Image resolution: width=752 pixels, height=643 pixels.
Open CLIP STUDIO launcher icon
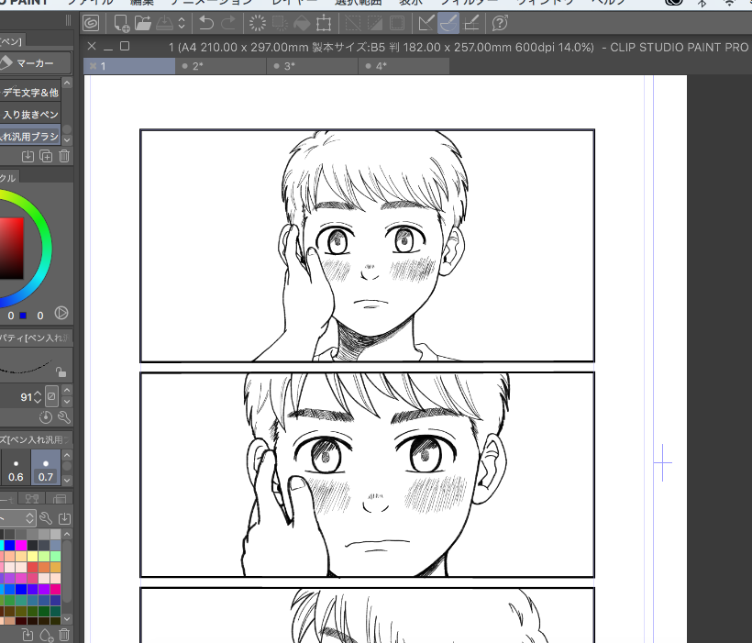tap(91, 23)
